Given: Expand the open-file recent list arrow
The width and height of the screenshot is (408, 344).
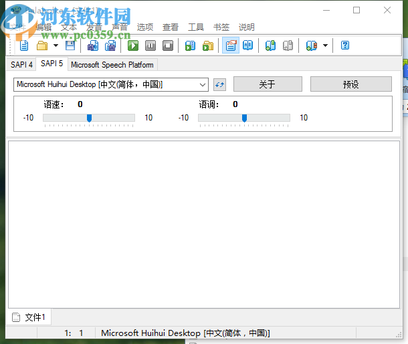Looking at the screenshot, I should (56, 46).
